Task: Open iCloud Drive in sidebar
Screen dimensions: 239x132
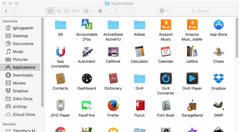Action: [20, 115]
